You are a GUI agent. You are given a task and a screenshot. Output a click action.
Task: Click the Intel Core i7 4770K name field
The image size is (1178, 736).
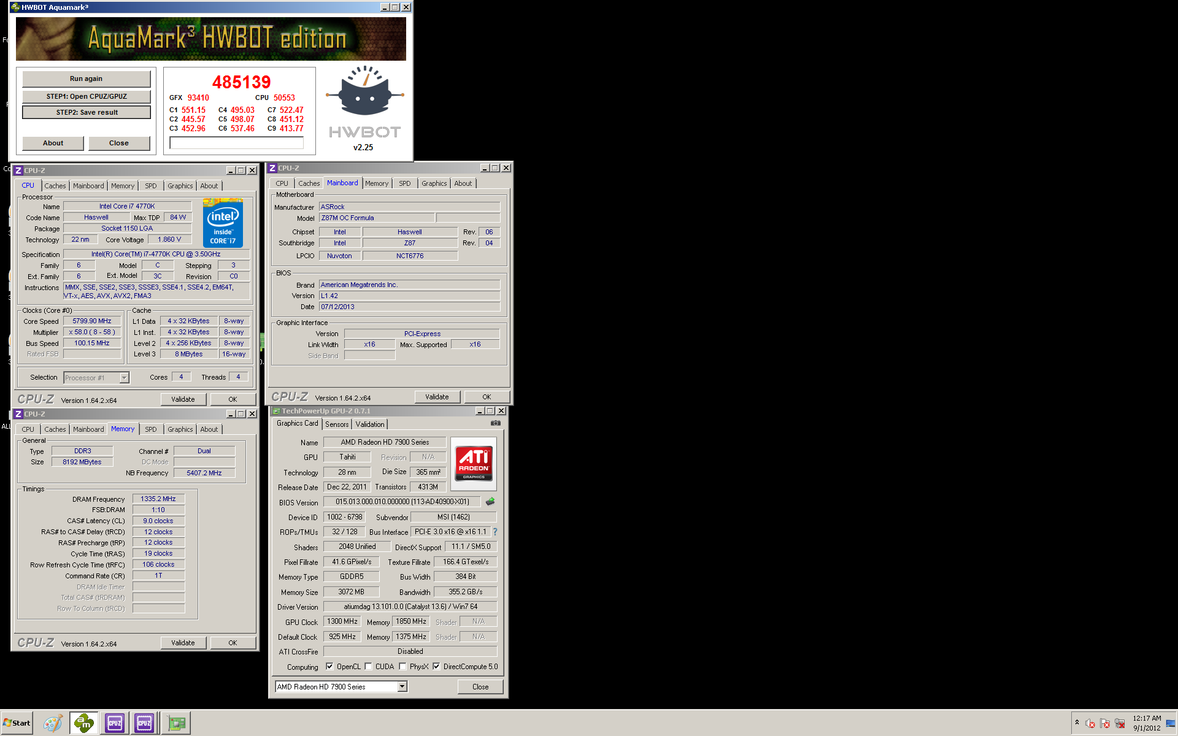coord(127,206)
